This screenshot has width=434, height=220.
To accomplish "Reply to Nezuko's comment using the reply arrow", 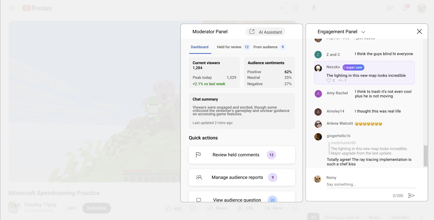I will (x=341, y=80).
